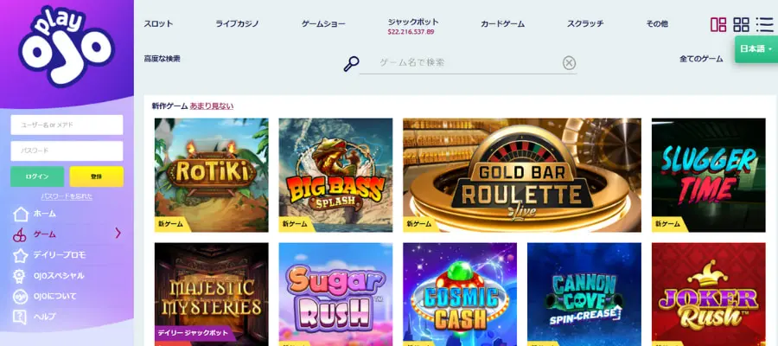The width and height of the screenshot is (778, 346).
Task: Click the パスワードを忘れた link
Action: pos(67,196)
